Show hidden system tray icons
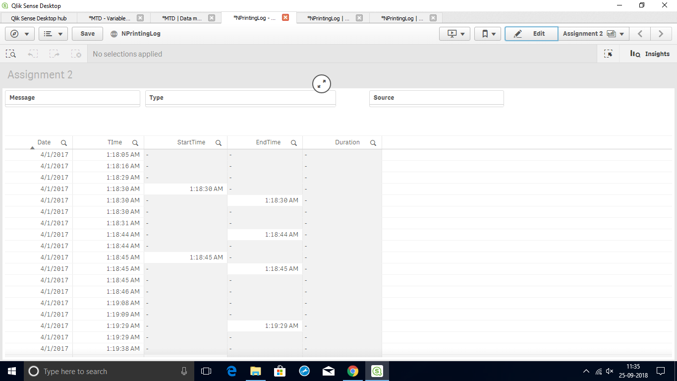This screenshot has width=677, height=381. tap(586, 371)
